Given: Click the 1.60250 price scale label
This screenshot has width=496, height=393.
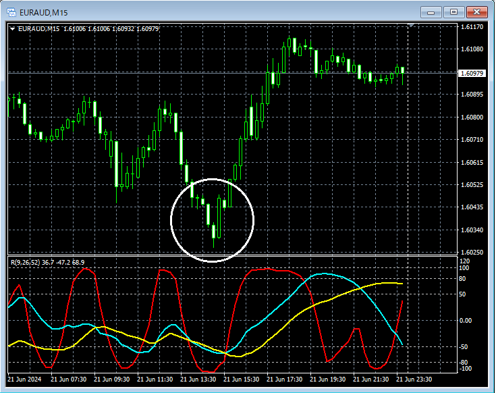Looking at the screenshot, I should [472, 252].
